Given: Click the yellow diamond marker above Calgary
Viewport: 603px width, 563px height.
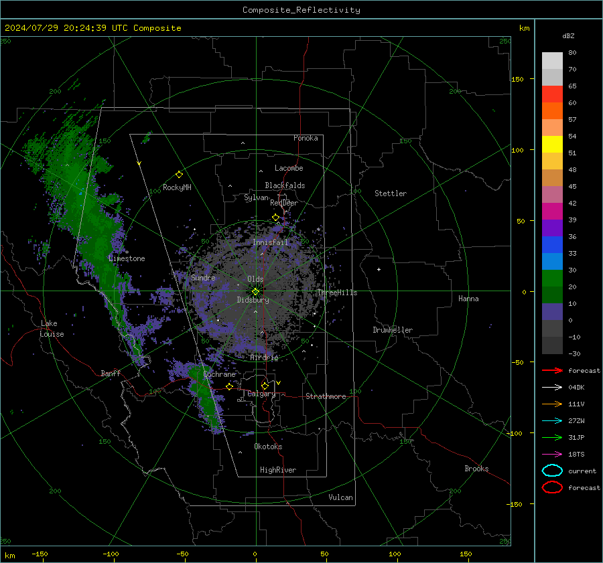Looking at the screenshot, I should tap(265, 386).
